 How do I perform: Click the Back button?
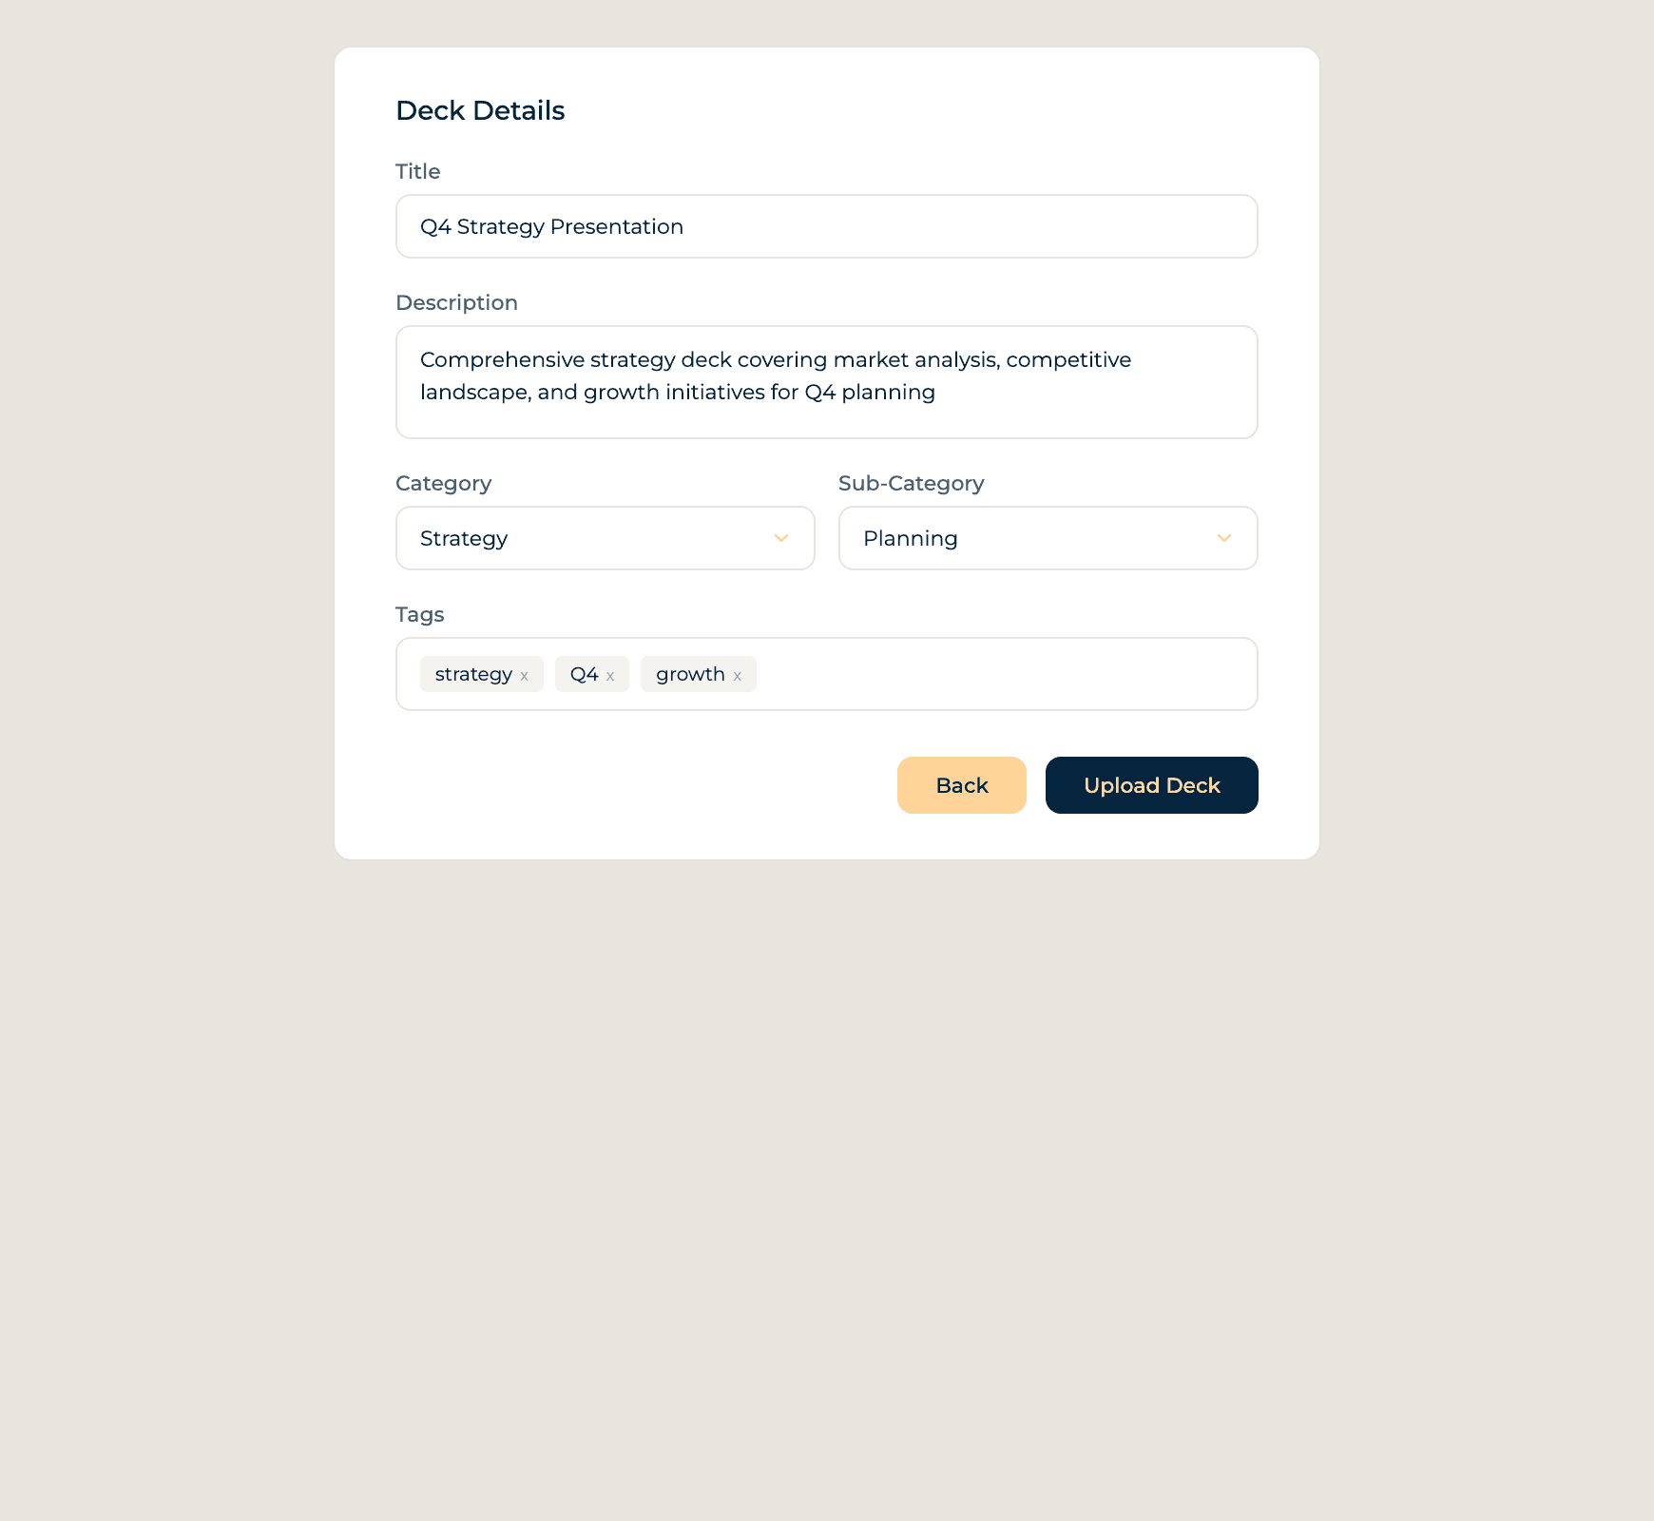[x=961, y=785]
